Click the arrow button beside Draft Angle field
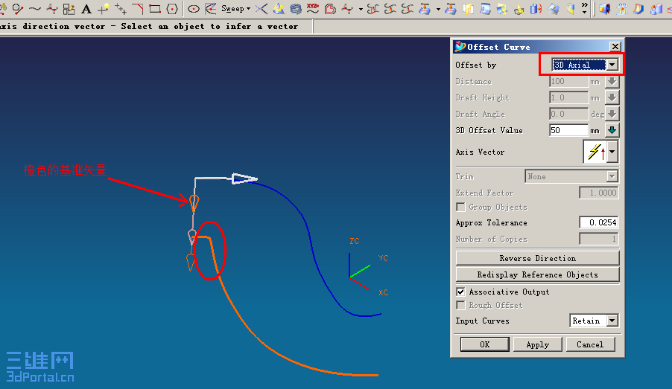The height and width of the screenshot is (389, 672). (612, 114)
